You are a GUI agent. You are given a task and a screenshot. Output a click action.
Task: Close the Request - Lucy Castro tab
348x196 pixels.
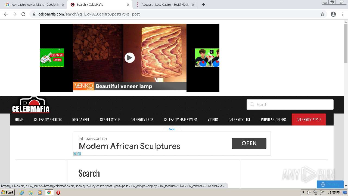193,5
